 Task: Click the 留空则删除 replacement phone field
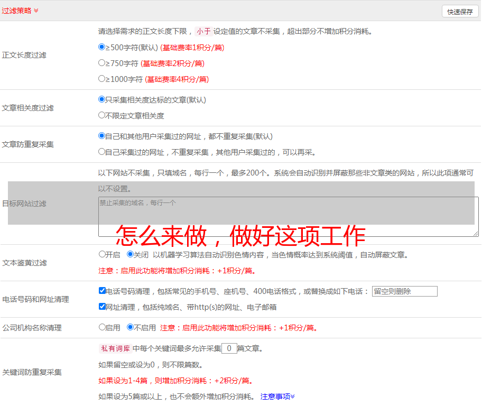[x=404, y=291]
